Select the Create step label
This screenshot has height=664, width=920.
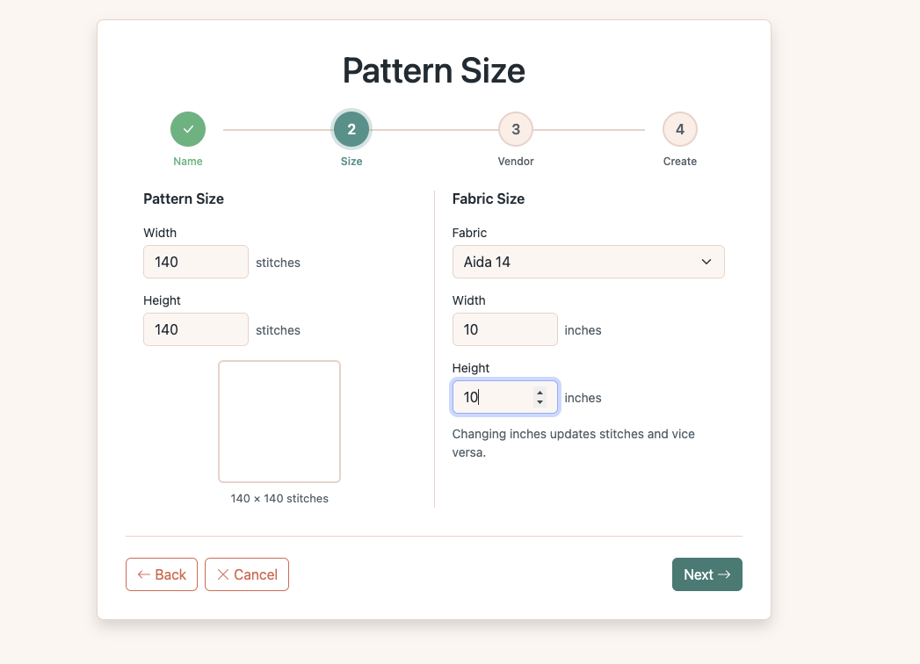point(679,162)
